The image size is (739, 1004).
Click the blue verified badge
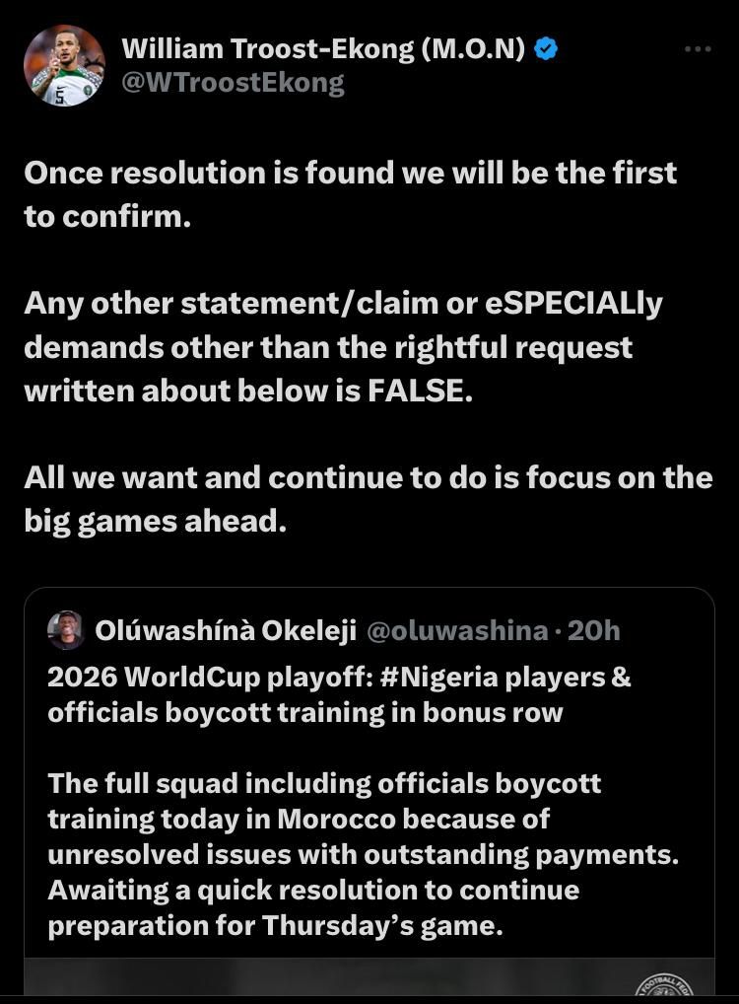pos(546,48)
